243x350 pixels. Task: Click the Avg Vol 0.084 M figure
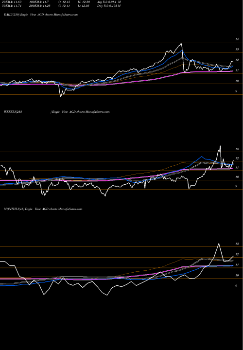[109, 2]
